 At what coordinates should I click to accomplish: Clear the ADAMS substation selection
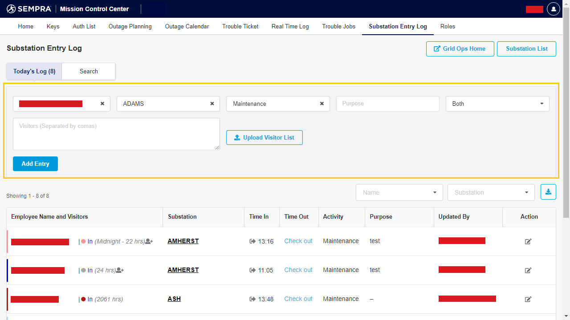tap(212, 104)
